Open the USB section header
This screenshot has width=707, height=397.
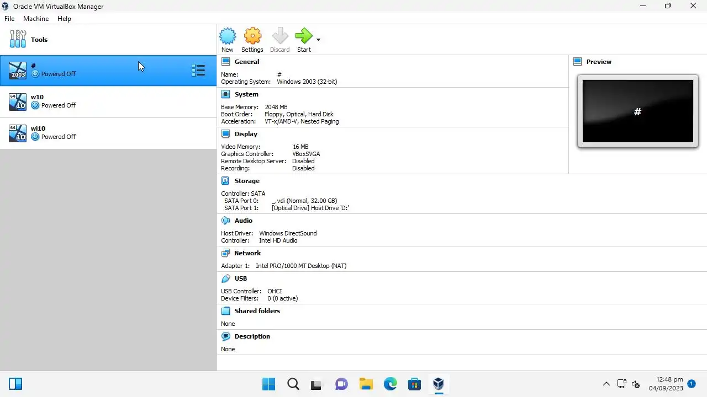click(x=241, y=278)
